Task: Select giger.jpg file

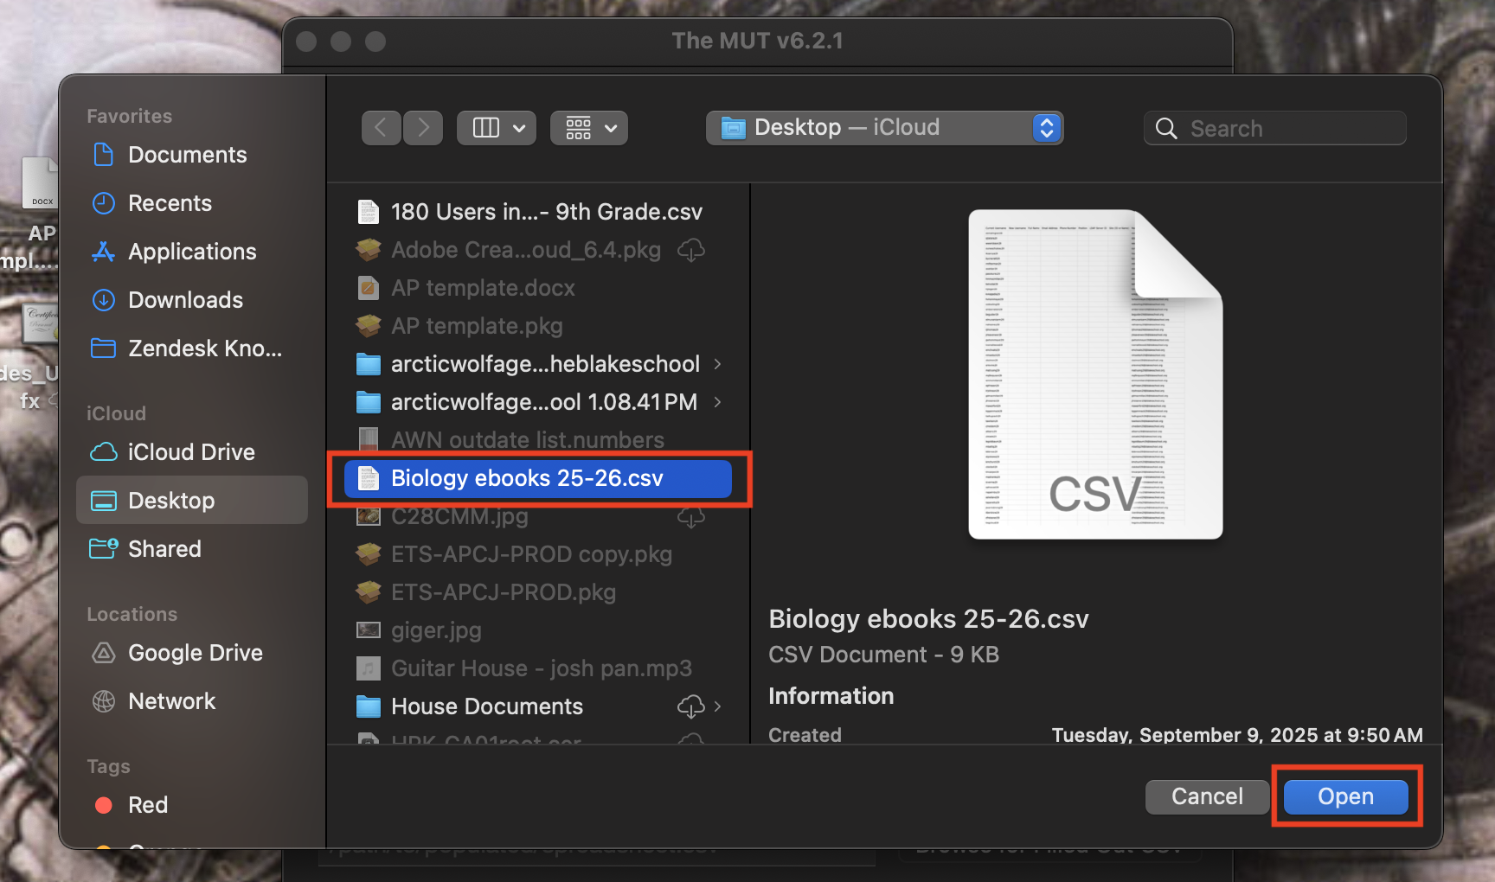Action: tap(538, 630)
